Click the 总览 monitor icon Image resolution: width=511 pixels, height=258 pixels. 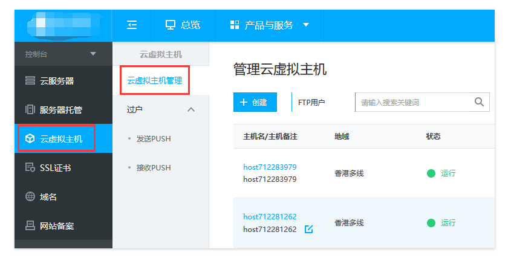[x=171, y=25]
